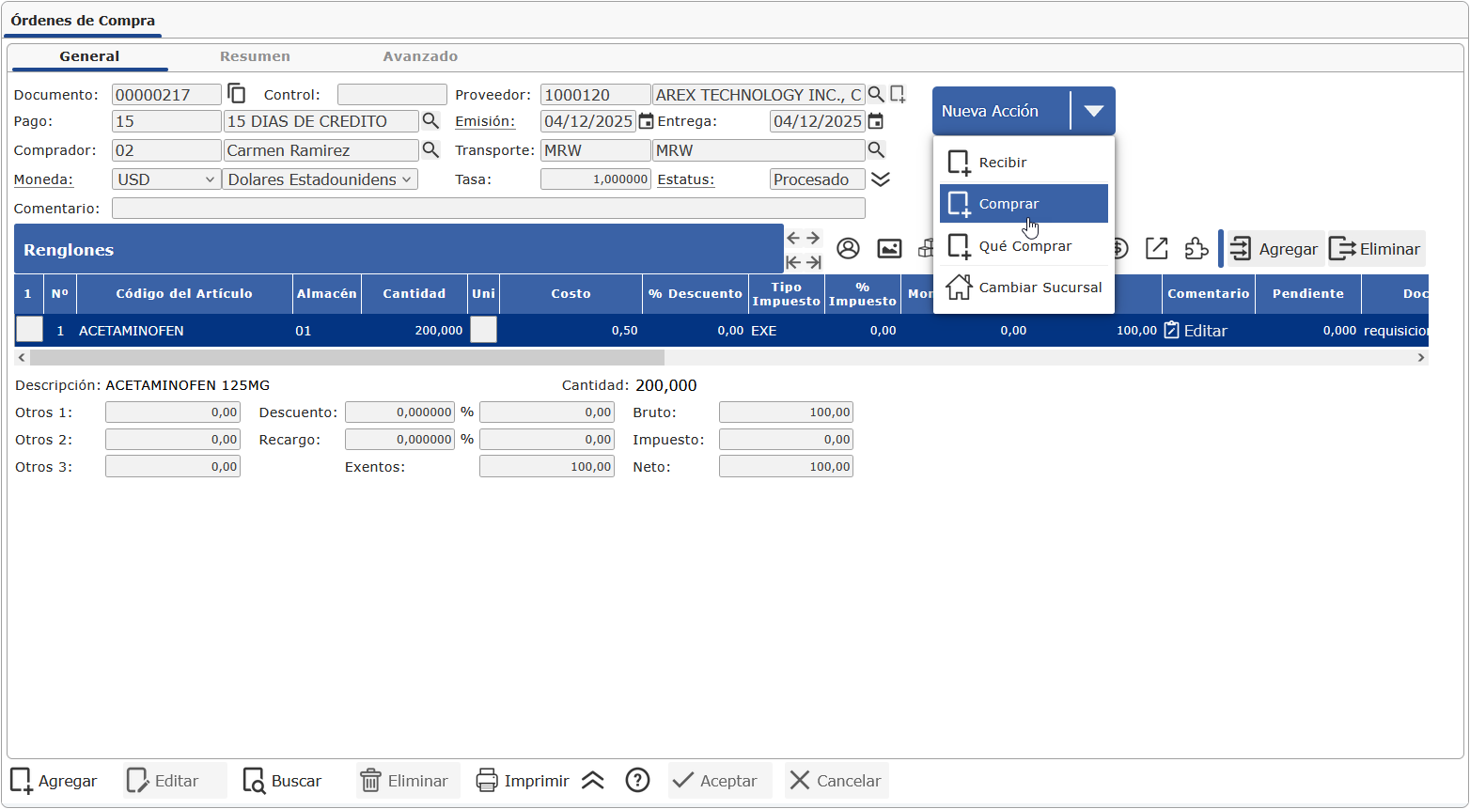1470x809 pixels.
Task: Expand the Nueva Acción dropdown arrow
Action: (x=1093, y=111)
